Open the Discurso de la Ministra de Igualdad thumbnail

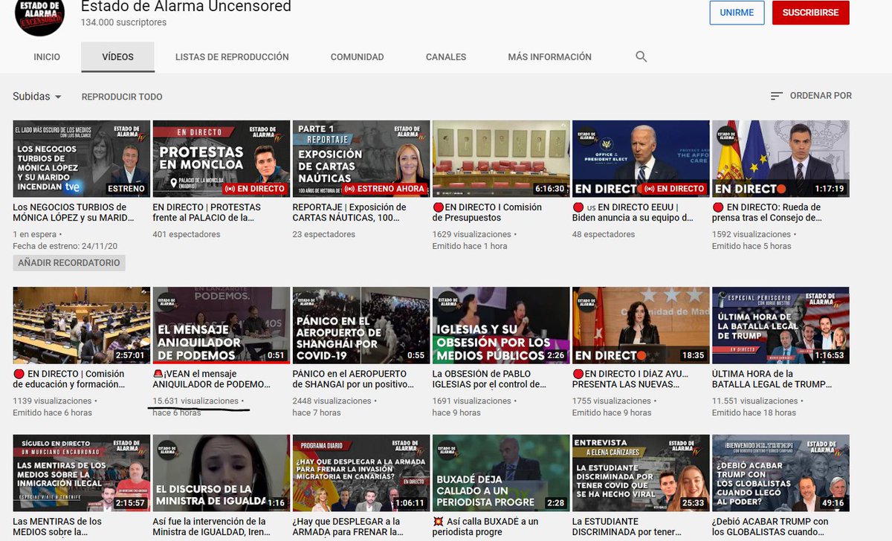pos(222,473)
